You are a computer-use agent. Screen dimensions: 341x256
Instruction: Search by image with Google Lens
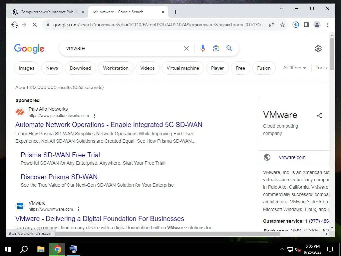(x=216, y=48)
